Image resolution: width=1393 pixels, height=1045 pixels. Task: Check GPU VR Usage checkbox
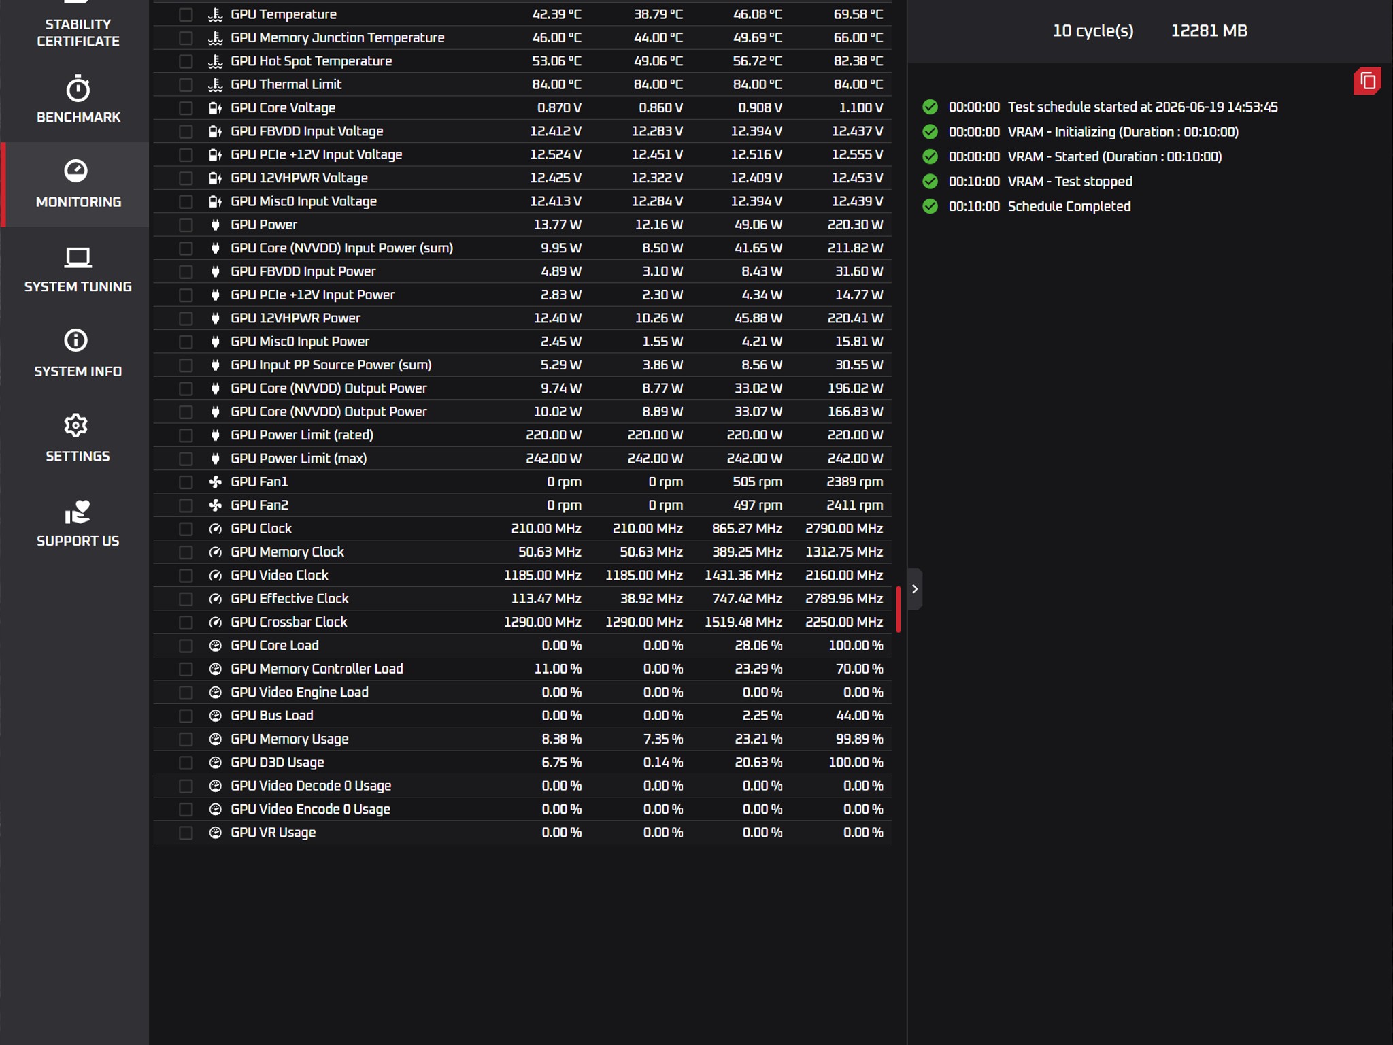pos(186,833)
